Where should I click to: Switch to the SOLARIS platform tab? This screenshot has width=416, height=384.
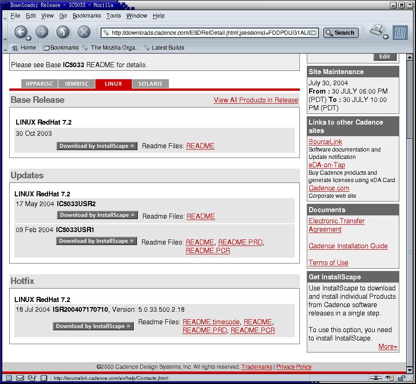[150, 84]
